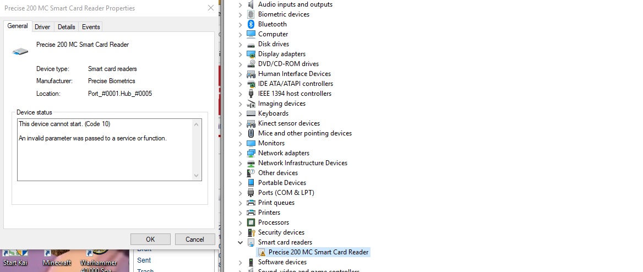Open the Sent mail folder
Screen dimensions: 643x272
144,260
